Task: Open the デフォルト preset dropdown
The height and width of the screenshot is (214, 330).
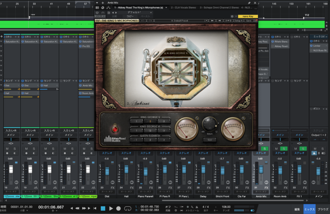Action: coord(136,13)
